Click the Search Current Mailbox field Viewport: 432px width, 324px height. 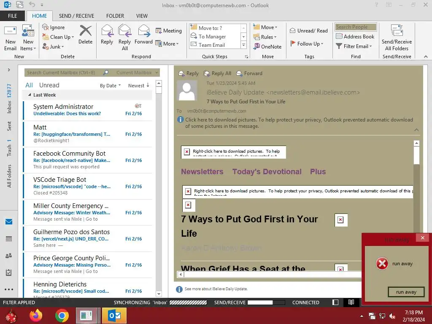63,73
